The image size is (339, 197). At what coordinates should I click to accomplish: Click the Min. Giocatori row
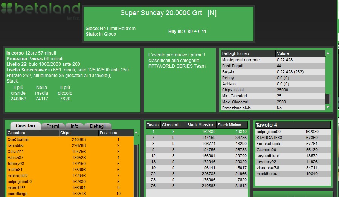coord(273,96)
